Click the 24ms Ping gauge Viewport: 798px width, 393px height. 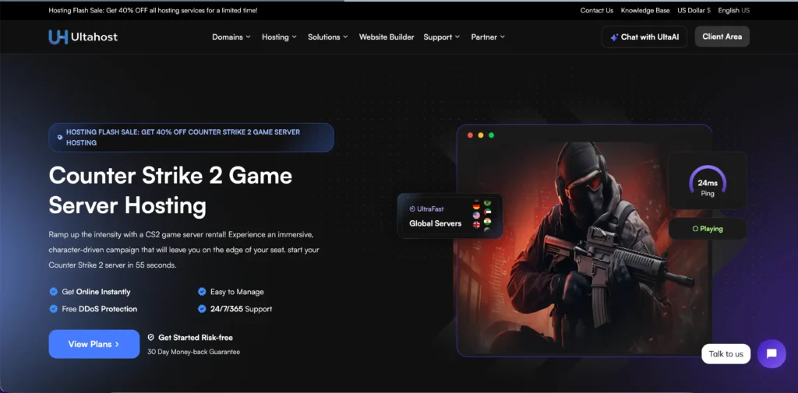pyautogui.click(x=707, y=182)
